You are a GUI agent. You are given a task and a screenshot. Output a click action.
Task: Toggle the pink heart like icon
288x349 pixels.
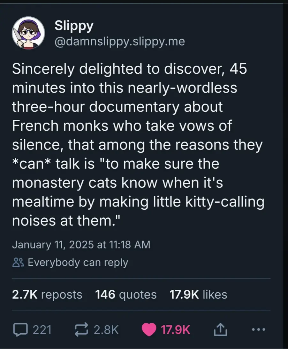point(149,330)
